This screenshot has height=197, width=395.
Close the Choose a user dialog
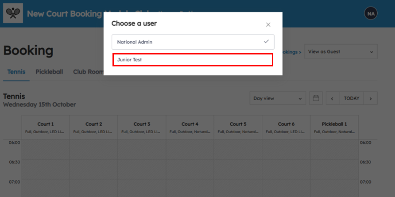[x=268, y=25]
